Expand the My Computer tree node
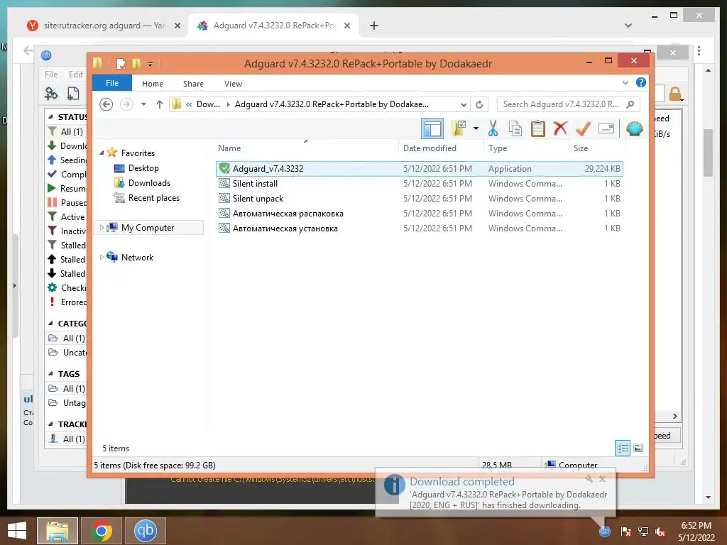727x545 pixels. (x=102, y=228)
